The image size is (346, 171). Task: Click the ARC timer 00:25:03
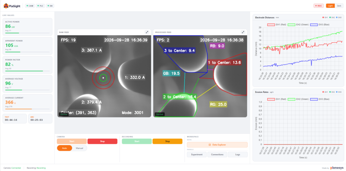point(40,119)
